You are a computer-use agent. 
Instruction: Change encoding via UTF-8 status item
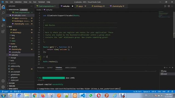click(154, 91)
